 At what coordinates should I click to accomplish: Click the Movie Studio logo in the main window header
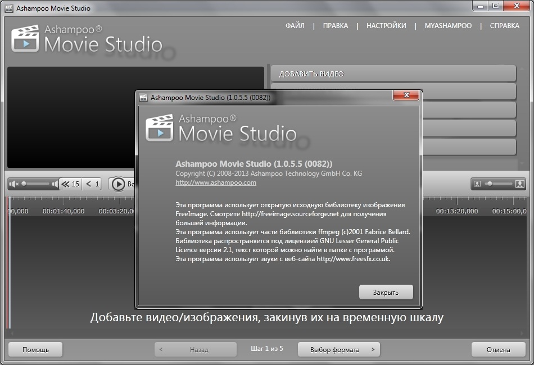87,39
